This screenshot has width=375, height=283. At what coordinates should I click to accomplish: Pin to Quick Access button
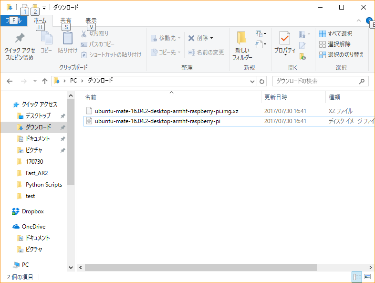[20, 47]
